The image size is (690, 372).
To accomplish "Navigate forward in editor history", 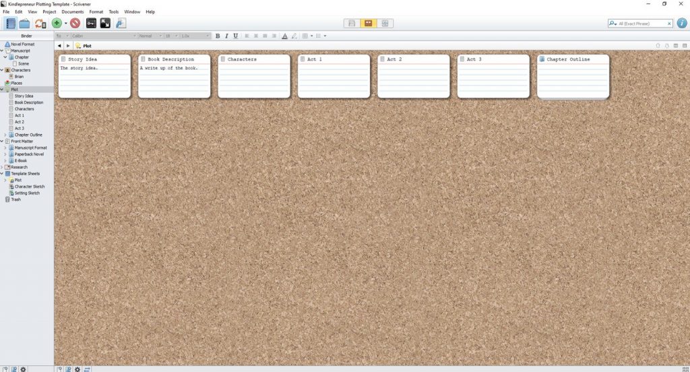I will tap(68, 46).
